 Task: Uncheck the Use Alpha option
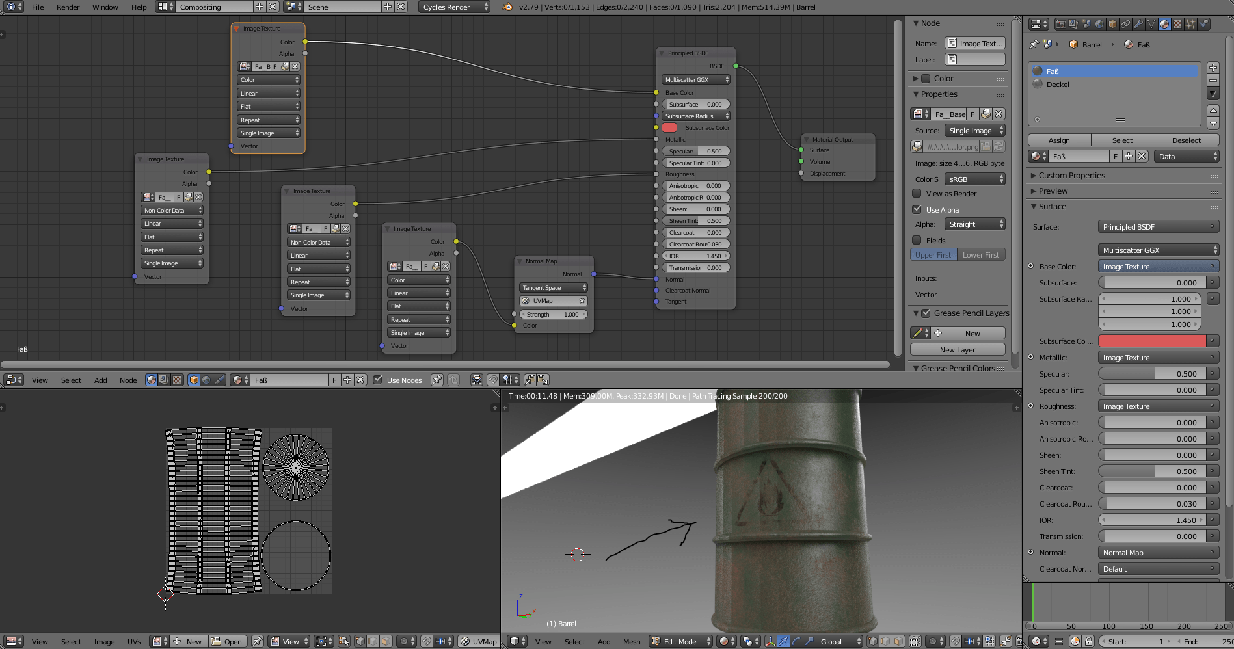pyautogui.click(x=917, y=209)
